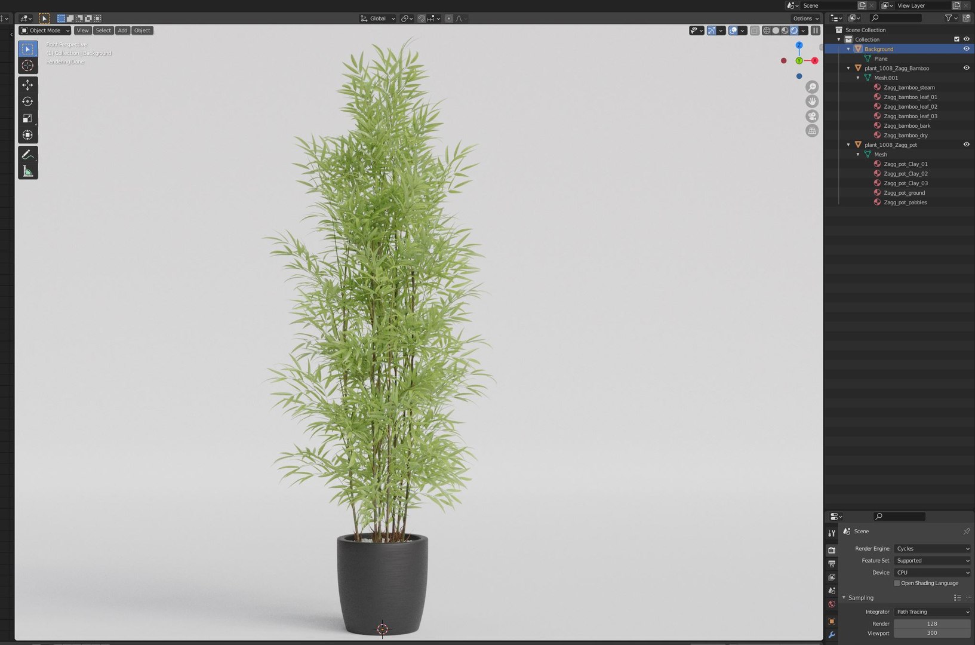This screenshot has height=645, width=975.
Task: Select the Scale tool
Action: click(x=27, y=118)
